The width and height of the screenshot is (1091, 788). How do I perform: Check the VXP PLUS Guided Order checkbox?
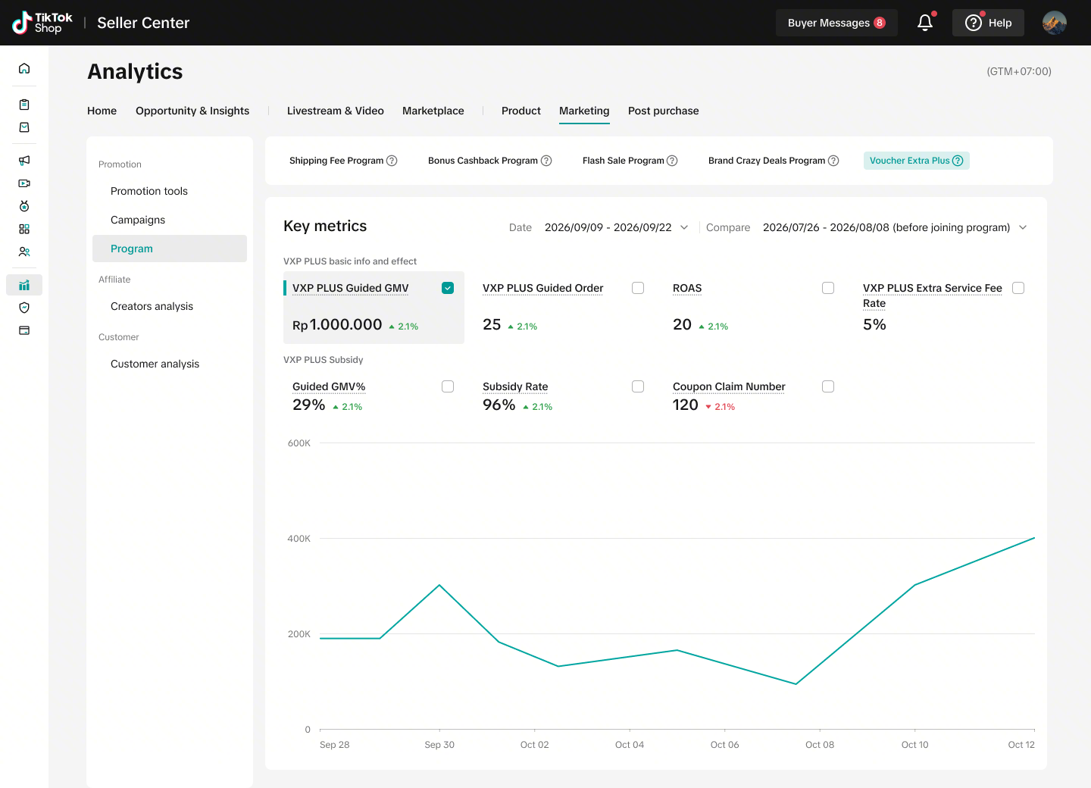638,288
